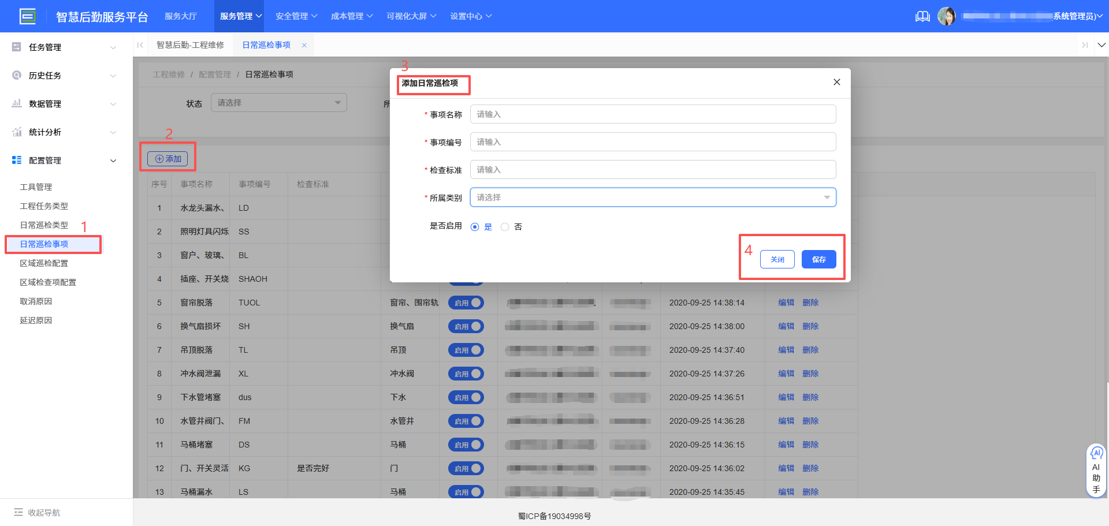Select the 是 radio option for 是否启用
The image size is (1109, 526).
475,227
